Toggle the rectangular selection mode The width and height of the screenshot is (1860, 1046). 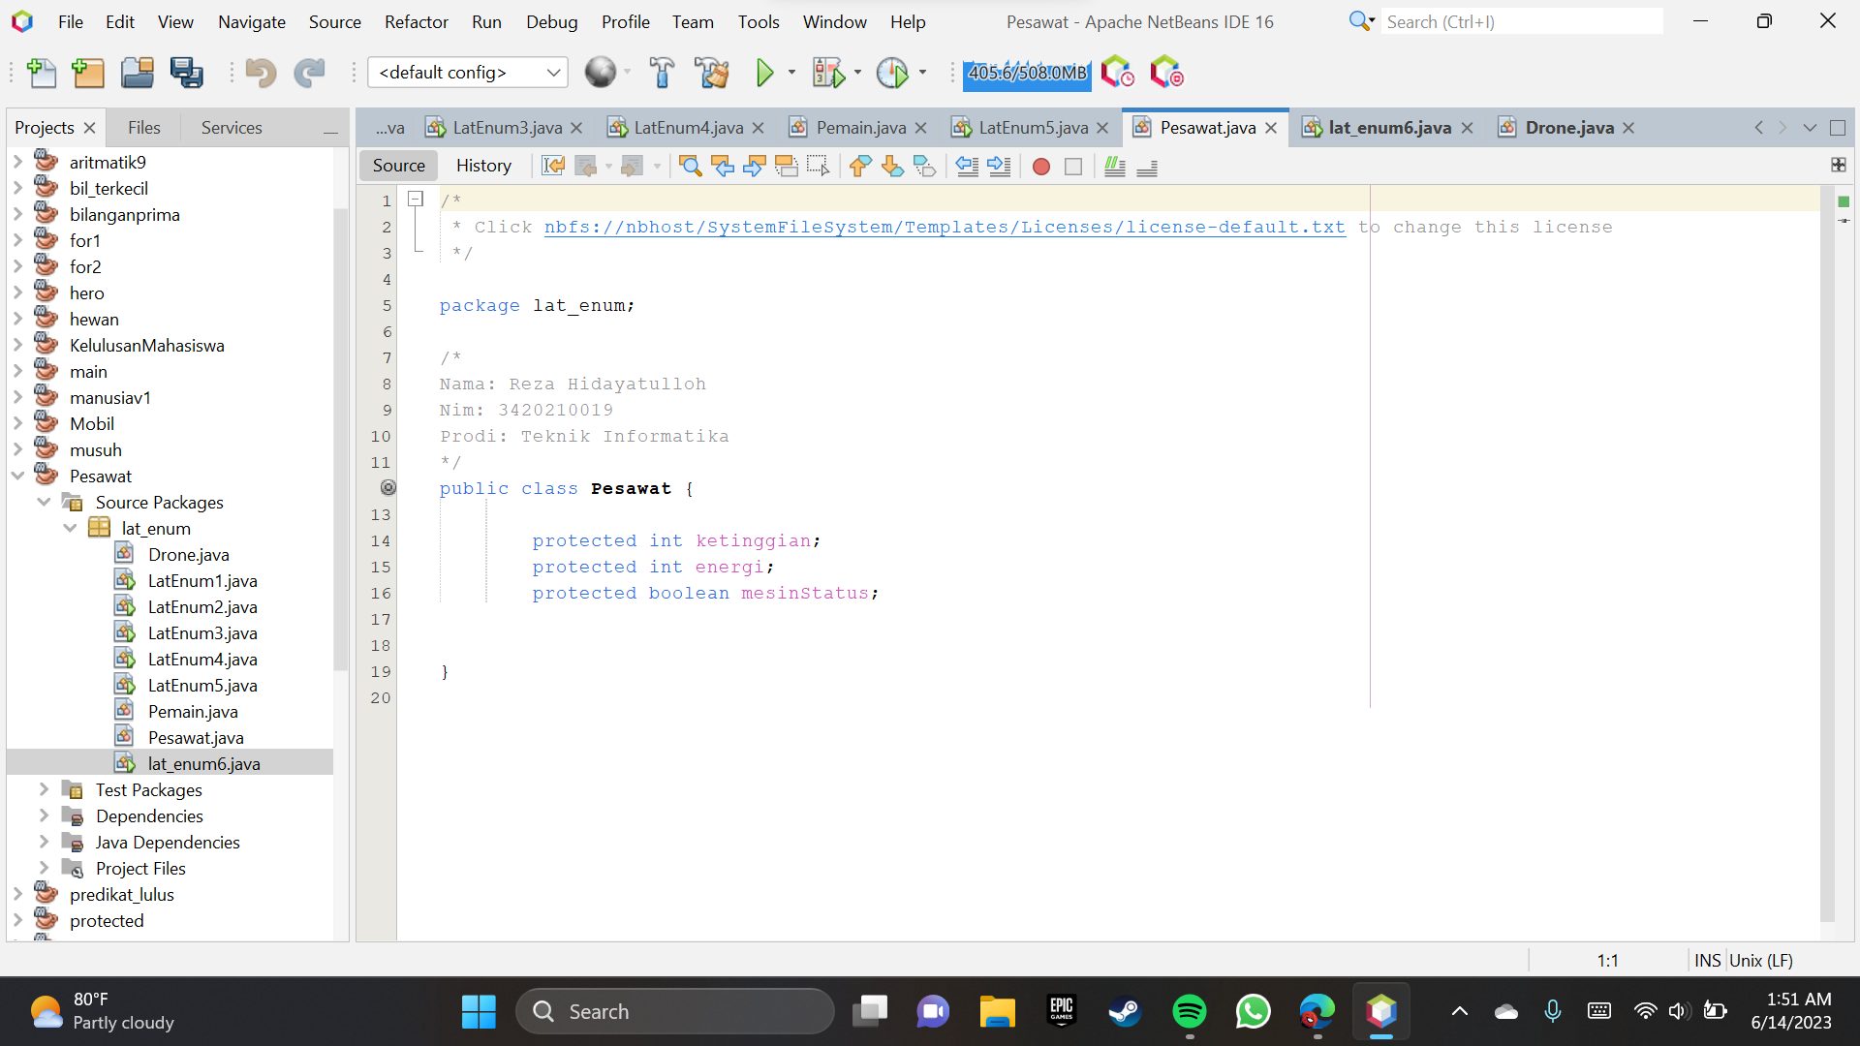(818, 167)
